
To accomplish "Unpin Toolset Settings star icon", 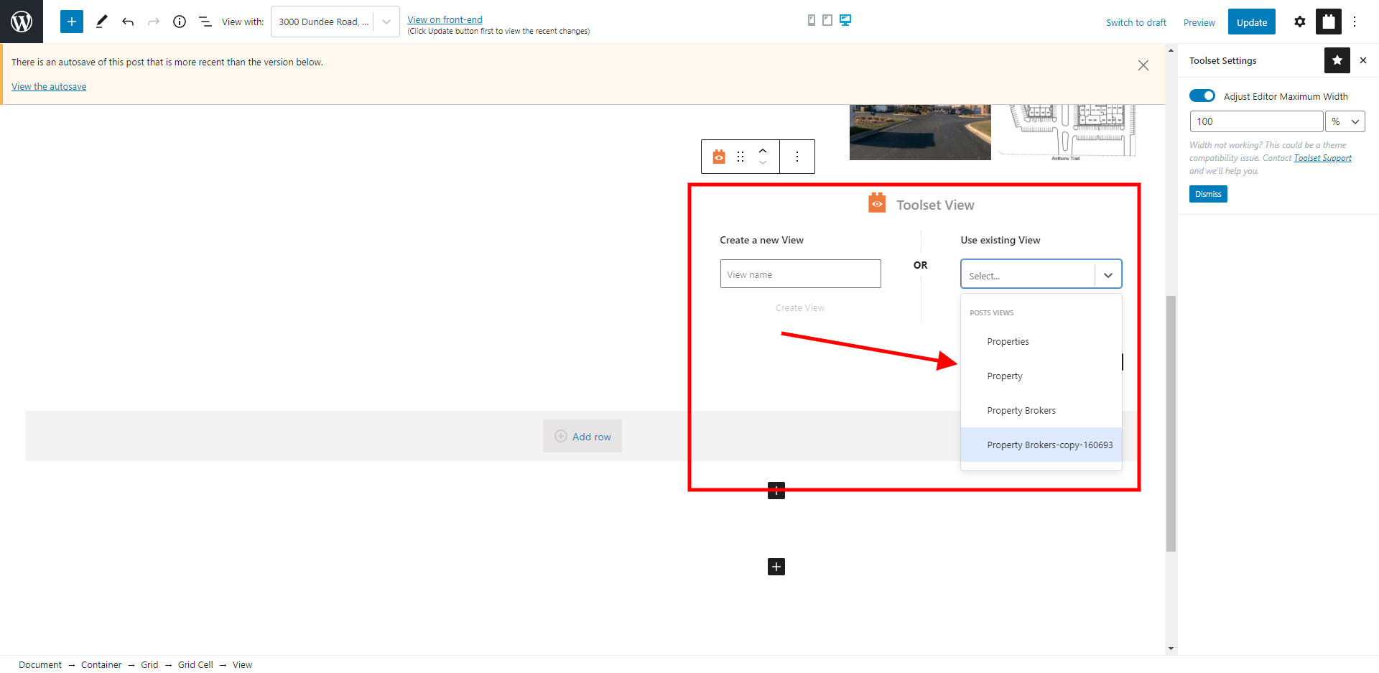I will pos(1337,60).
